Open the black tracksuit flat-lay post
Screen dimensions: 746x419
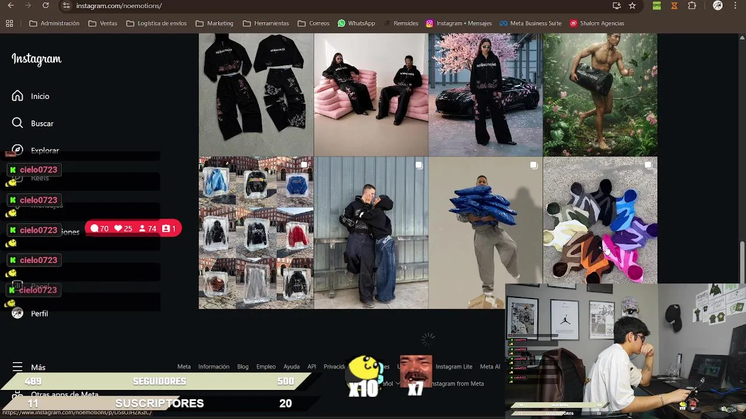(256, 94)
